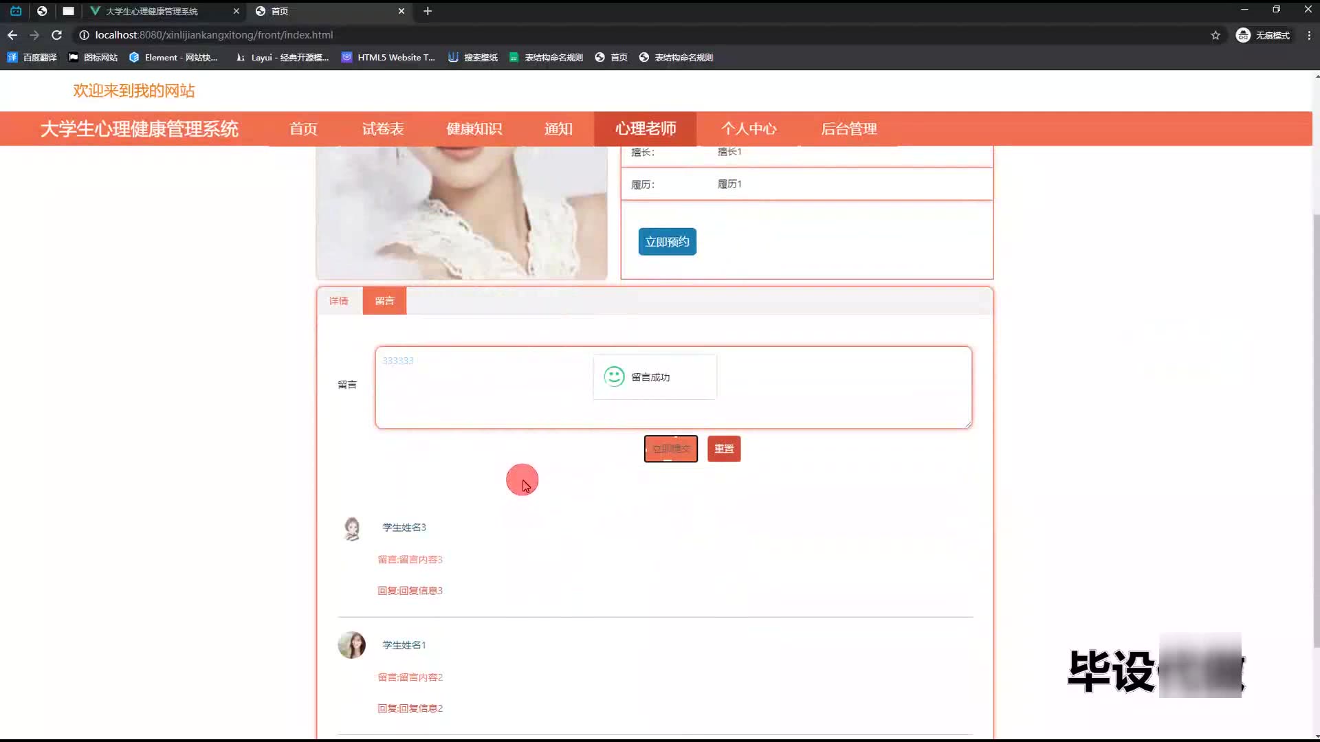Open 健康知识 navigation menu item
This screenshot has width=1320, height=742.
tap(474, 129)
